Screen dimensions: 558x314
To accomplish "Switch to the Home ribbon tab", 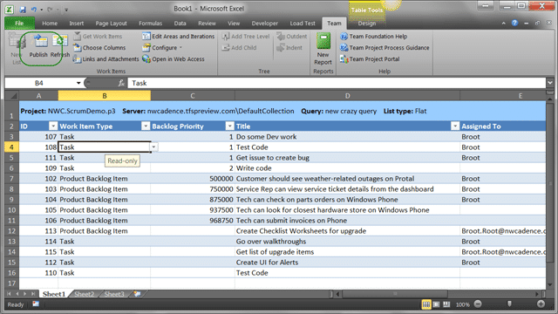I will click(x=50, y=24).
